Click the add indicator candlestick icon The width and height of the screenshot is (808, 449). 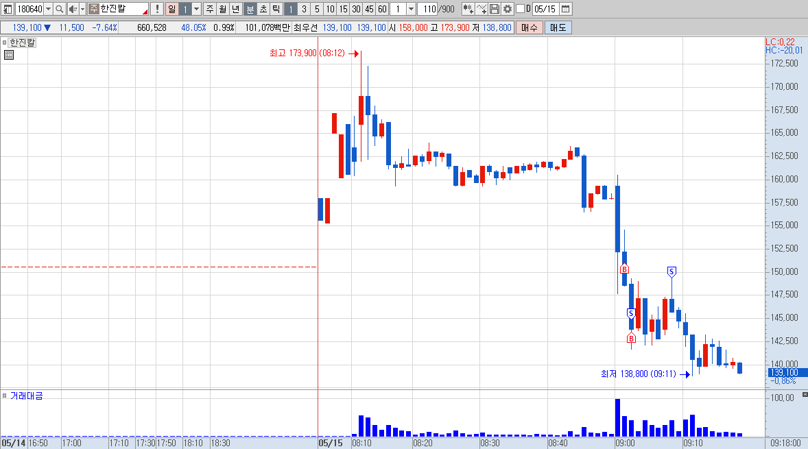point(468,9)
